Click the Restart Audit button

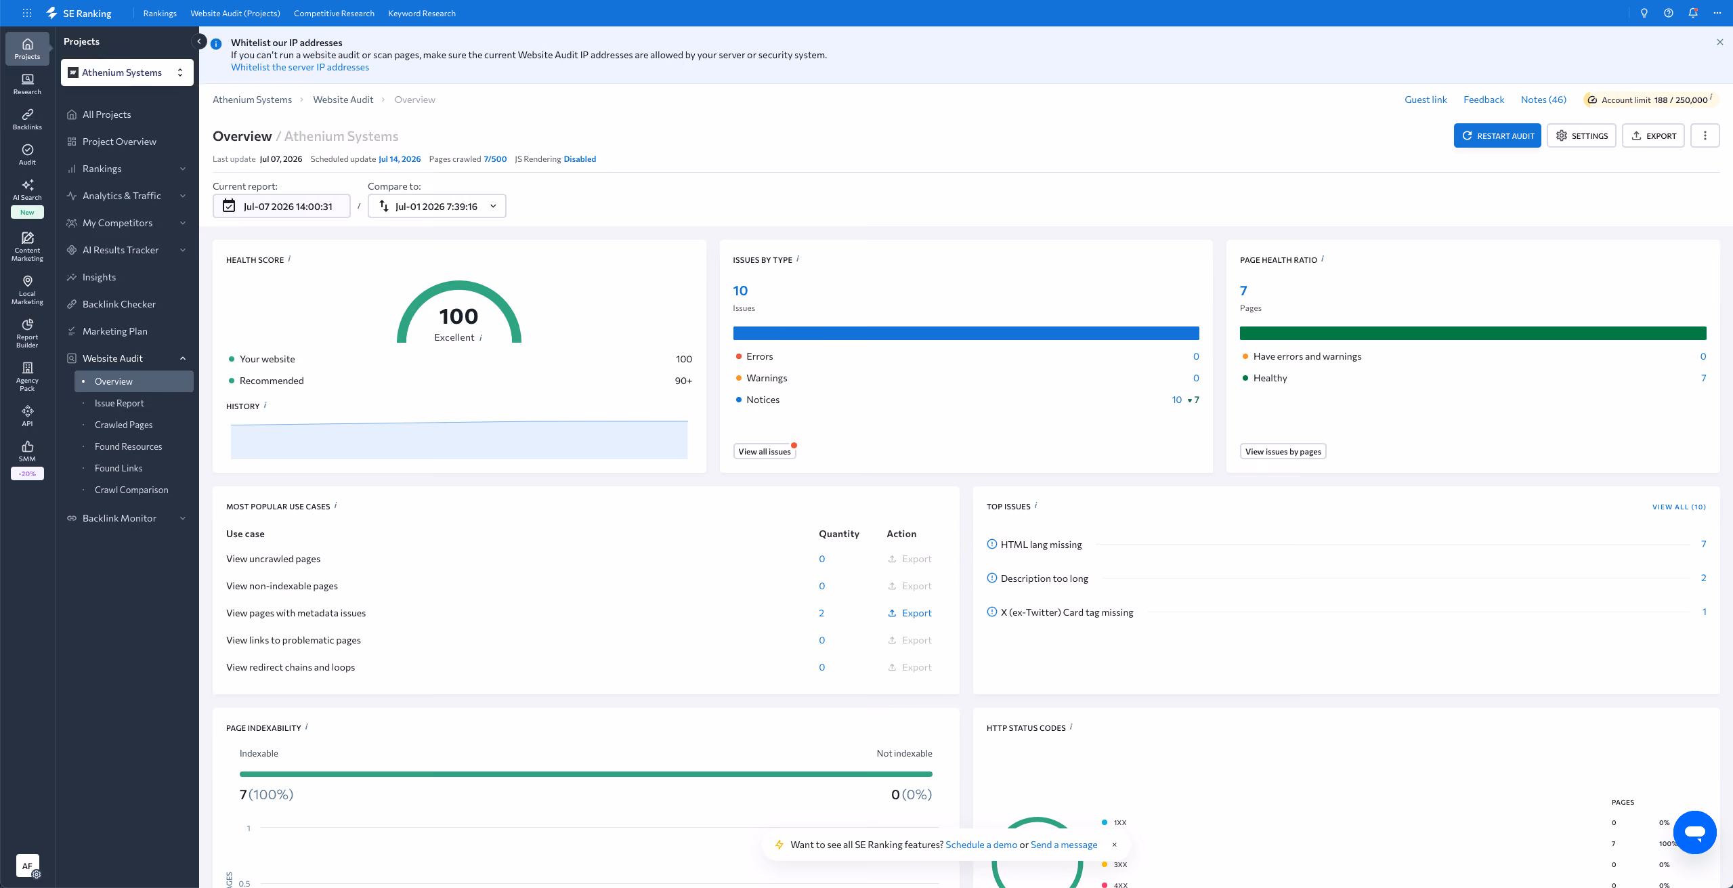pyautogui.click(x=1497, y=135)
